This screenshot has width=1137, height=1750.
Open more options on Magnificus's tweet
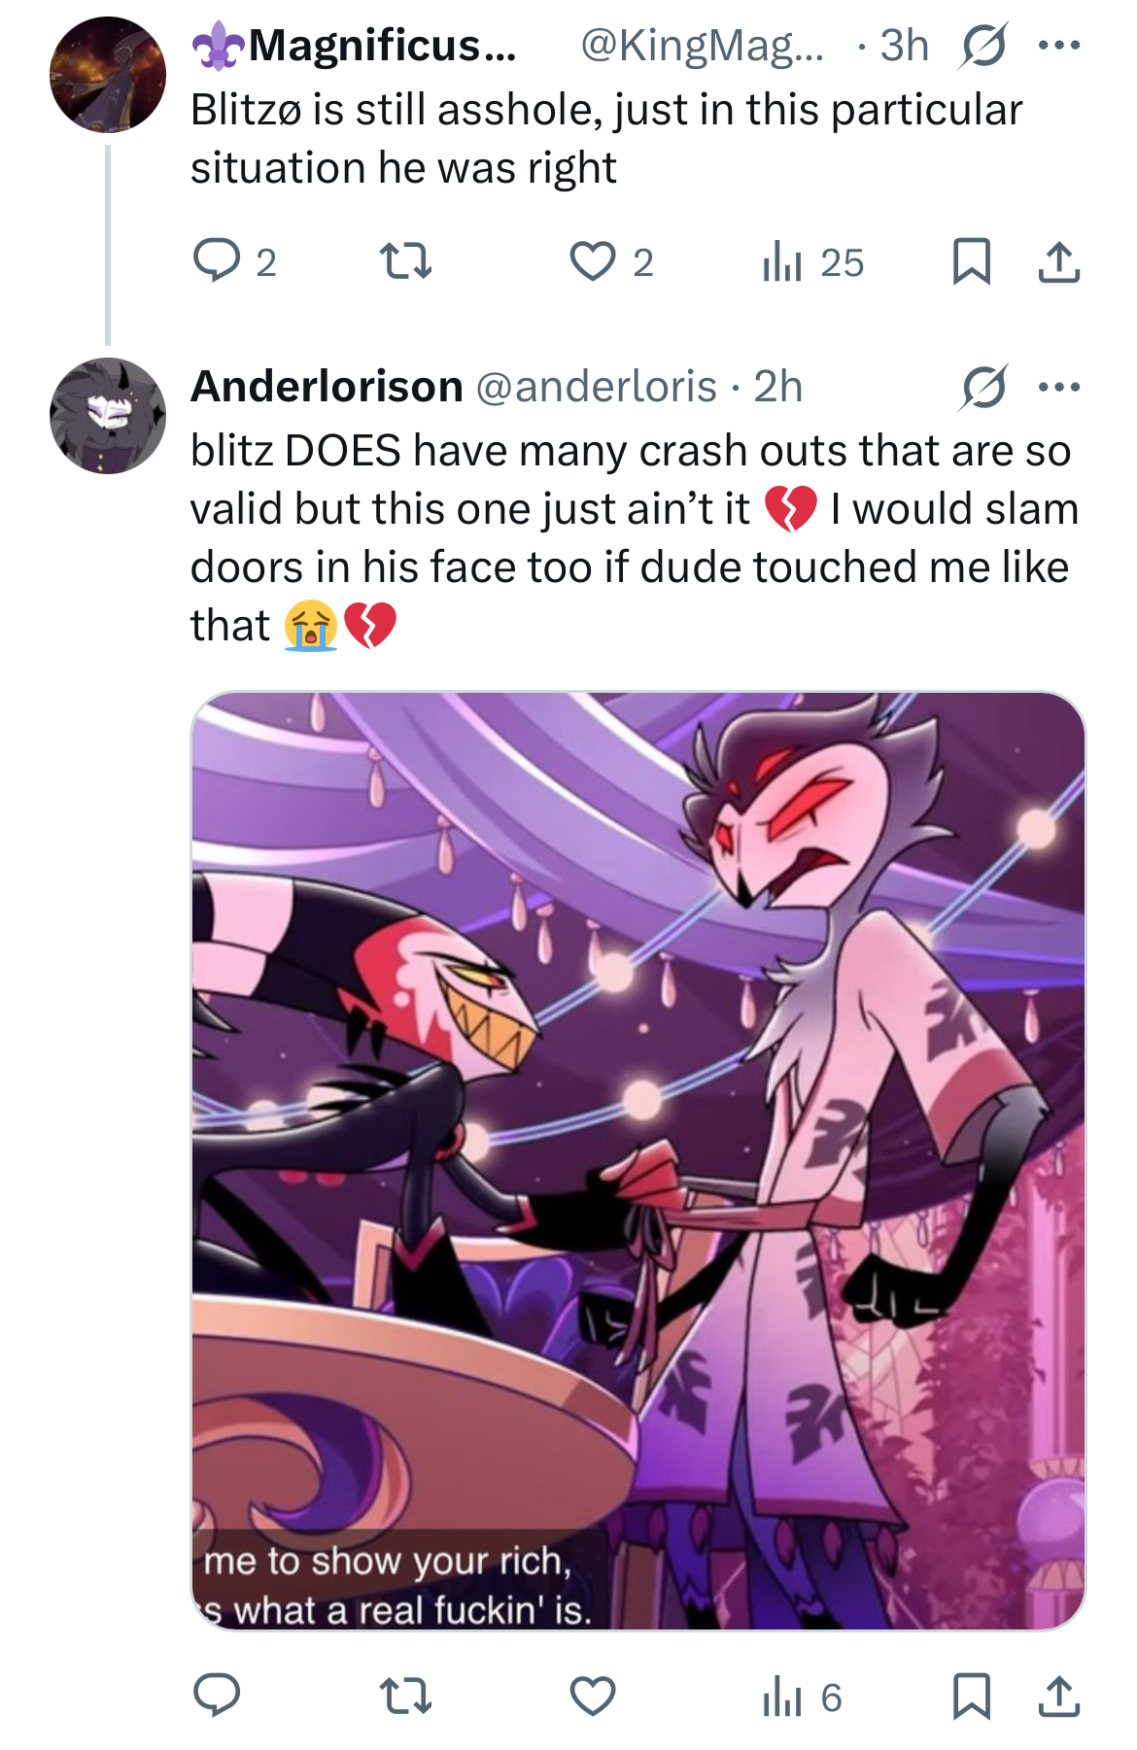[x=1058, y=45]
